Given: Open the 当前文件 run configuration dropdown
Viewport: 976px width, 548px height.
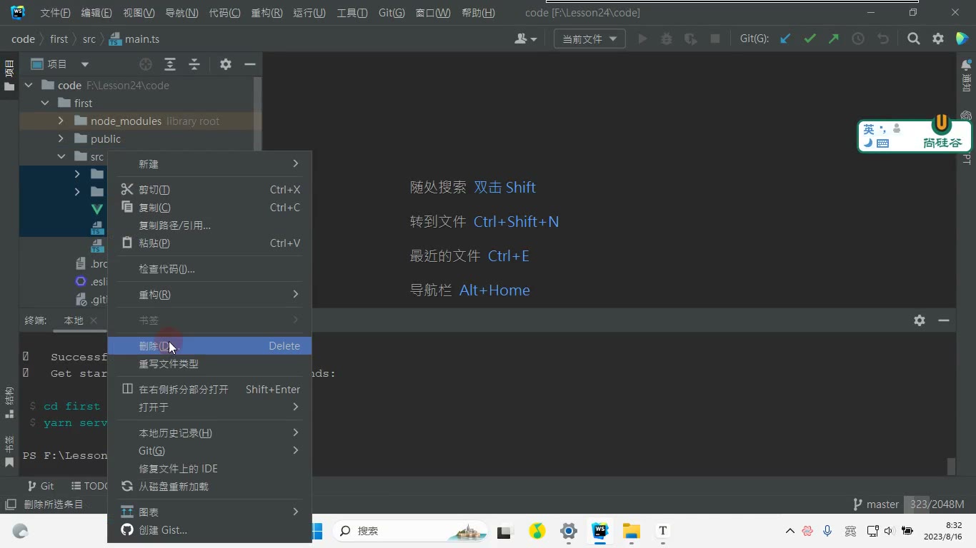Looking at the screenshot, I should (x=589, y=39).
